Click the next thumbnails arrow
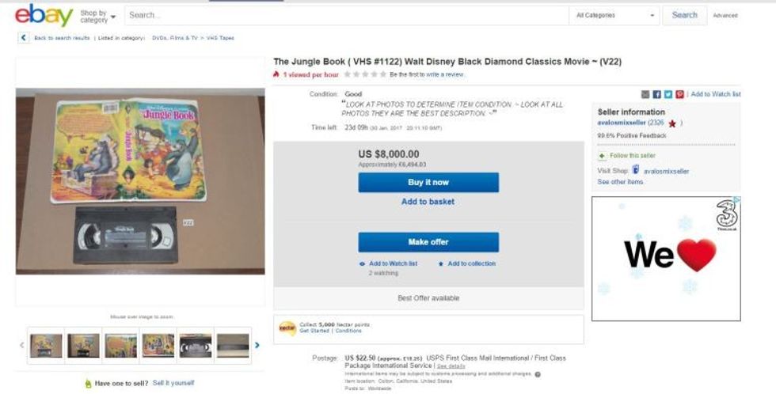776x394 pixels. pyautogui.click(x=257, y=345)
